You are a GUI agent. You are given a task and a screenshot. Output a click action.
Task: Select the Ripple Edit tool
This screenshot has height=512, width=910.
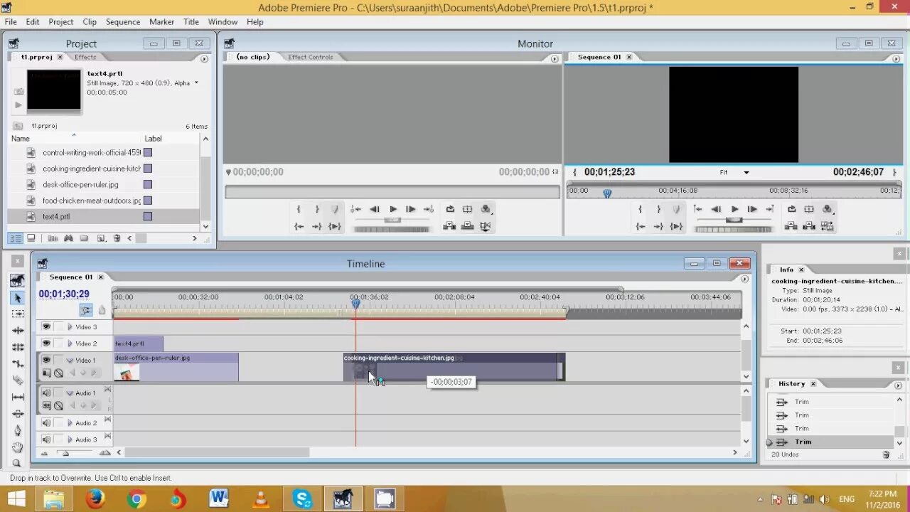click(18, 331)
